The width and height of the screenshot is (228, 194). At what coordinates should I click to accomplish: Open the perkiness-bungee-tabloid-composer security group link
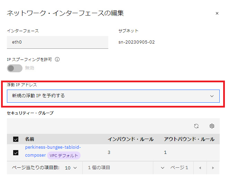click(53, 151)
